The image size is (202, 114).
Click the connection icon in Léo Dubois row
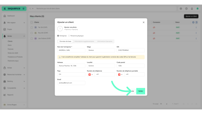click(154, 39)
